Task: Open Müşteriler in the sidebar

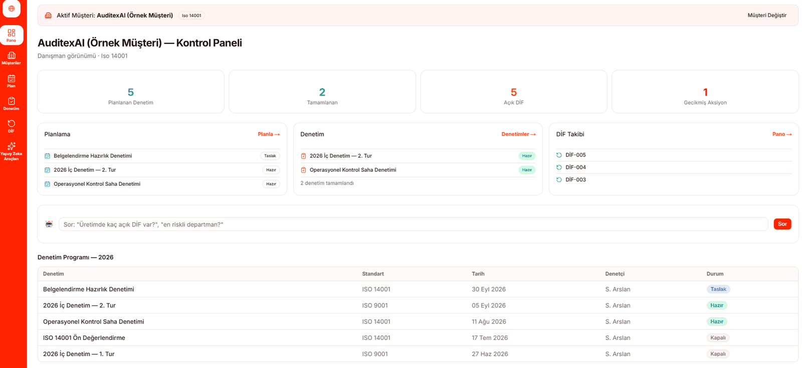Action: pyautogui.click(x=12, y=58)
